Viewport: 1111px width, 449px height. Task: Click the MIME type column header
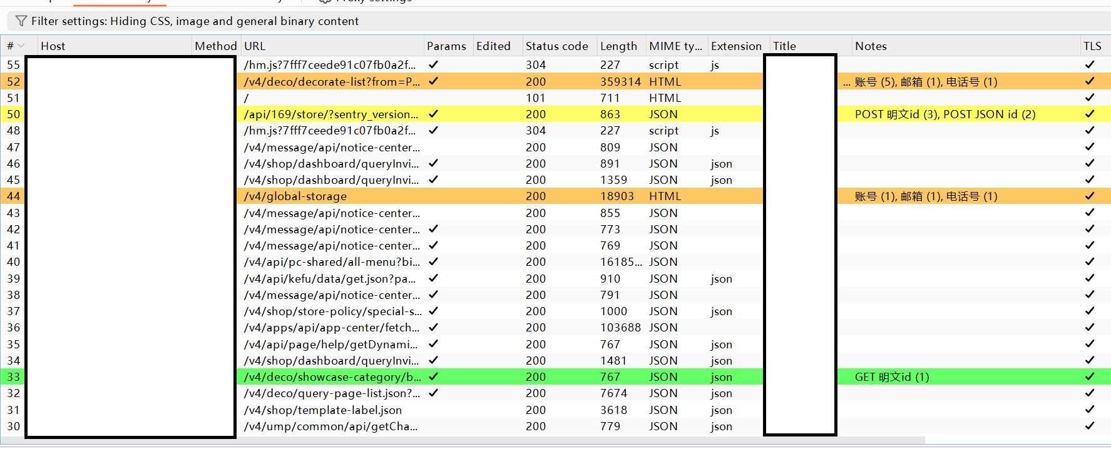[675, 46]
